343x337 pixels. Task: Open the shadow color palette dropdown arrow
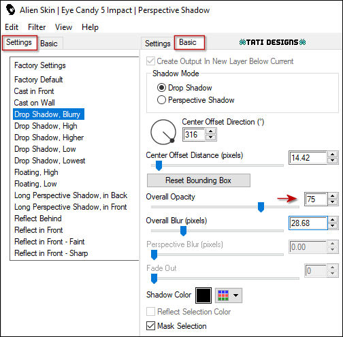(x=235, y=295)
